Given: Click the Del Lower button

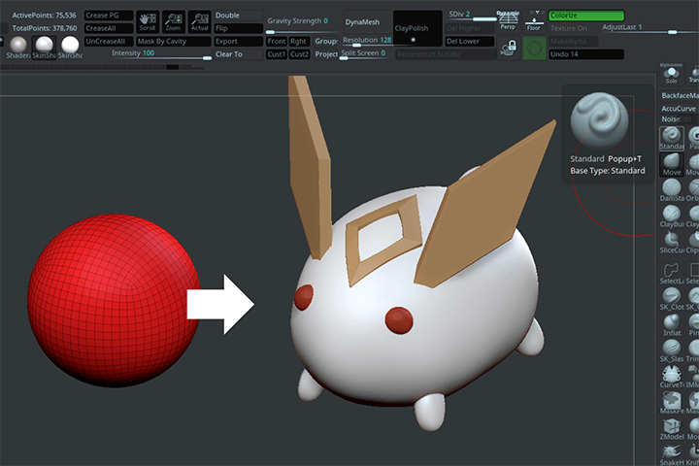Looking at the screenshot, I should pos(470,41).
